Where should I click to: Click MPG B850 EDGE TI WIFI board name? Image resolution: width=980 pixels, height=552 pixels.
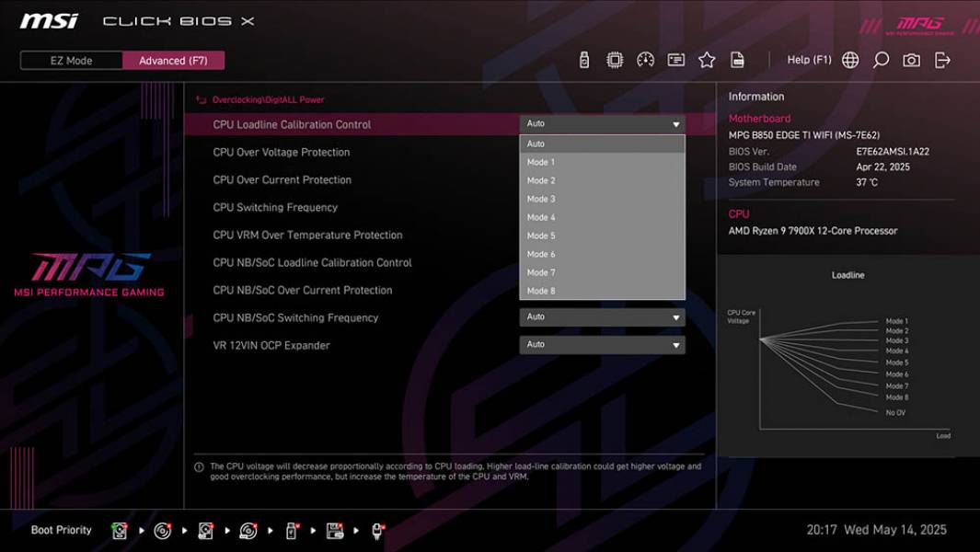(x=803, y=135)
